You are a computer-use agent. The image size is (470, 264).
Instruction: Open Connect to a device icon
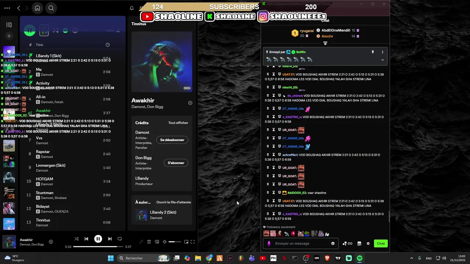[x=157, y=242]
